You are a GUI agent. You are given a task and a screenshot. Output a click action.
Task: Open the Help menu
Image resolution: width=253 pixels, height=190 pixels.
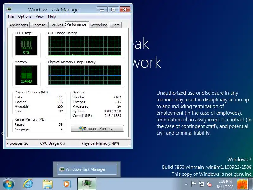[x=52, y=16]
